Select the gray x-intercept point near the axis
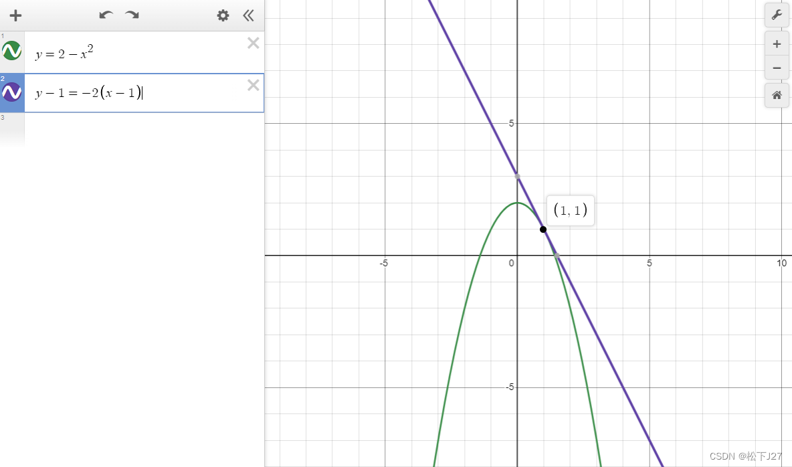The image size is (792, 467). tap(557, 256)
